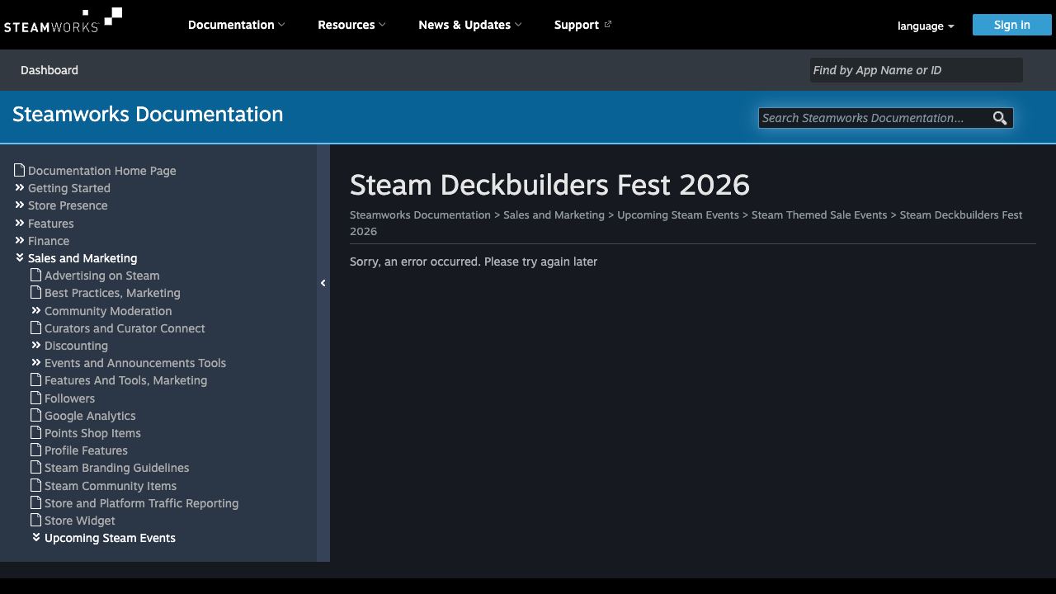Select the Finance label in sidebar

49,241
